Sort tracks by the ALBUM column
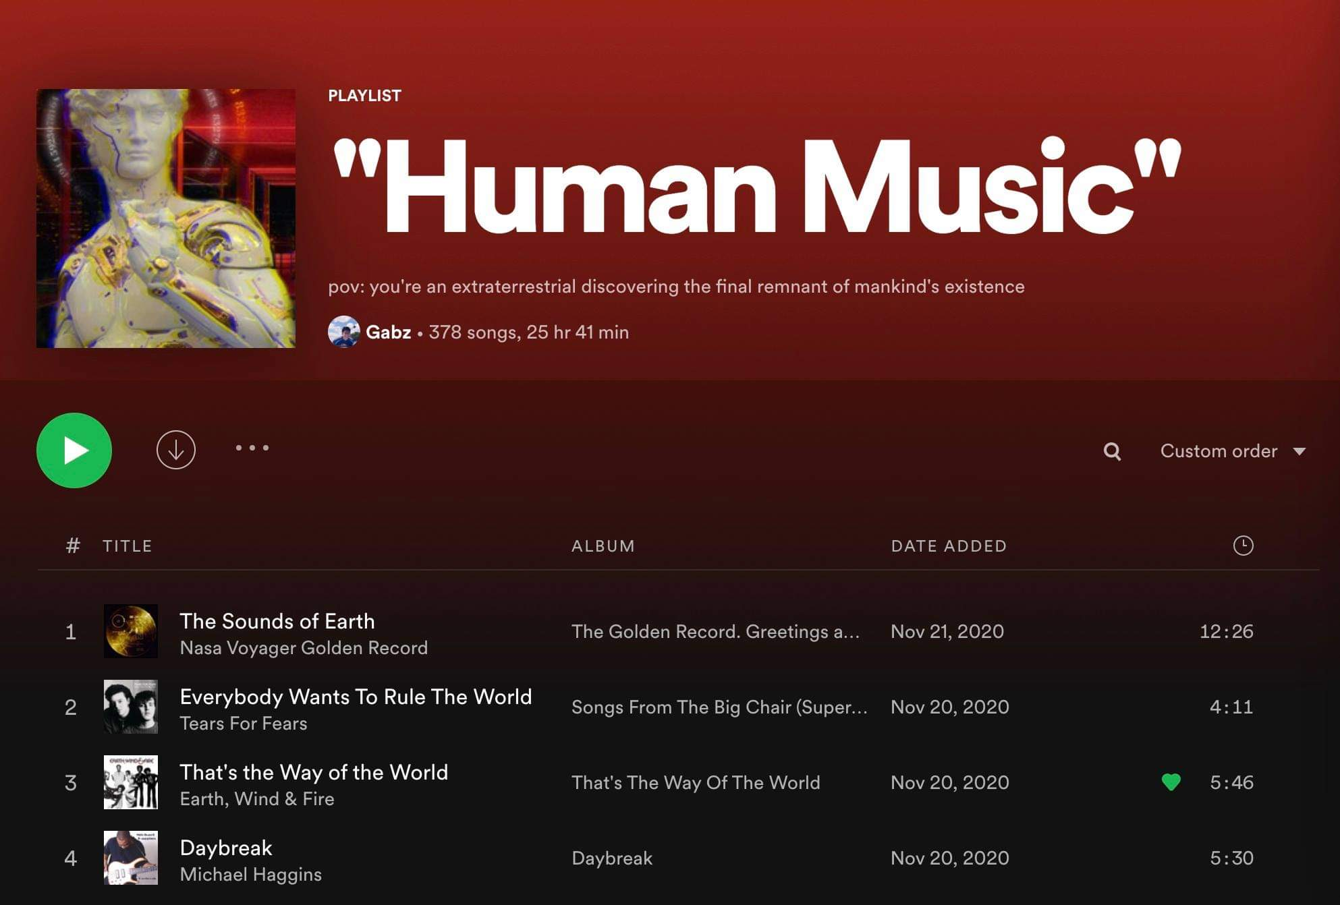The height and width of the screenshot is (905, 1340). click(603, 546)
